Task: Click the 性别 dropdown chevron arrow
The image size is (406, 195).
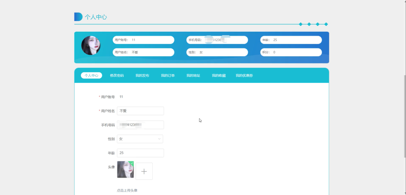Action: point(159,139)
